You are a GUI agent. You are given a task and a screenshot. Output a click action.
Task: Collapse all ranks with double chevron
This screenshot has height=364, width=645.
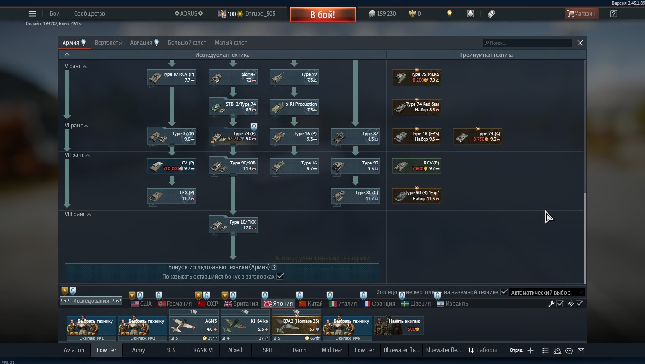67,55
